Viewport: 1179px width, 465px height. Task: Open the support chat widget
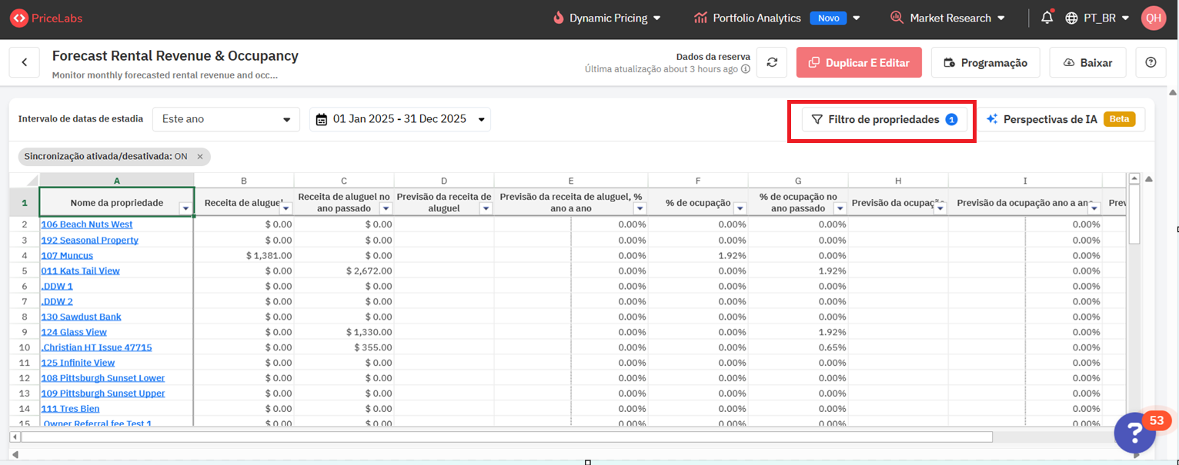click(x=1136, y=432)
